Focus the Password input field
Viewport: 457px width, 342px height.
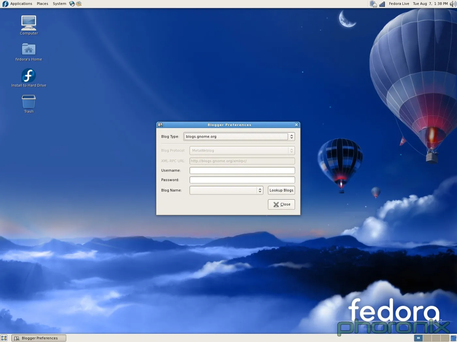(x=242, y=180)
